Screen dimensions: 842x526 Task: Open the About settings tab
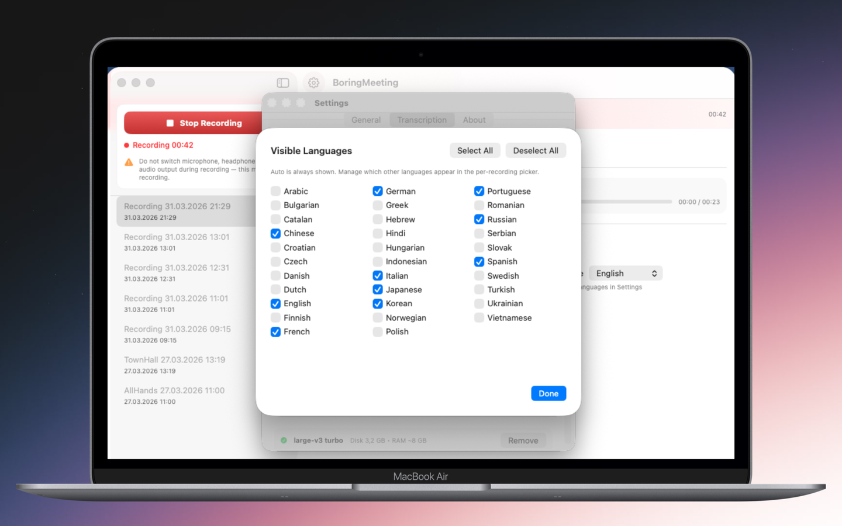[474, 120]
